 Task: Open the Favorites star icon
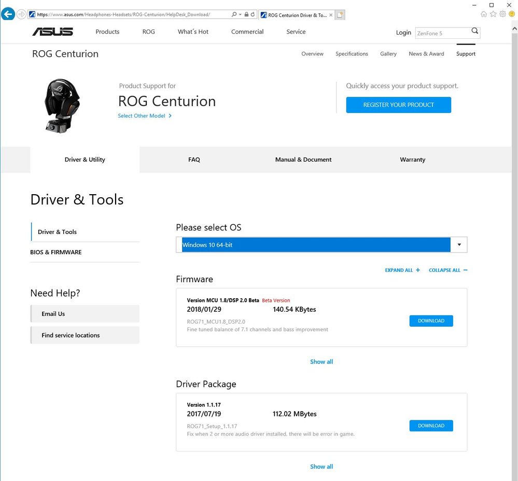point(493,14)
